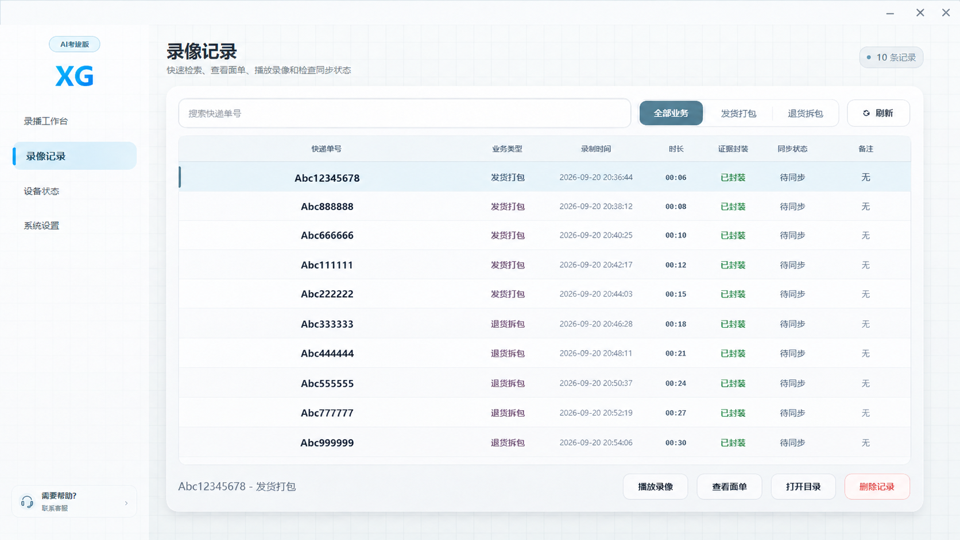Select the 退货拆包 filter tab
This screenshot has width=960, height=540.
click(805, 113)
